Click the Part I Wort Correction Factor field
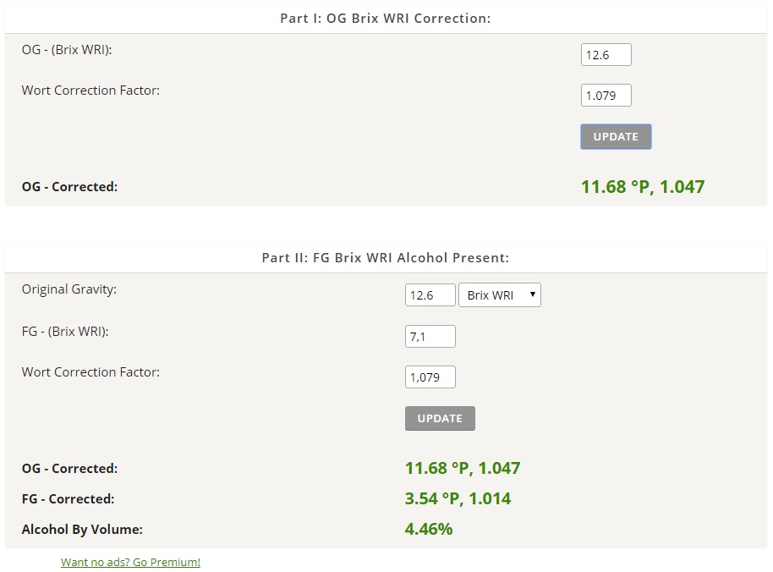 606,95
